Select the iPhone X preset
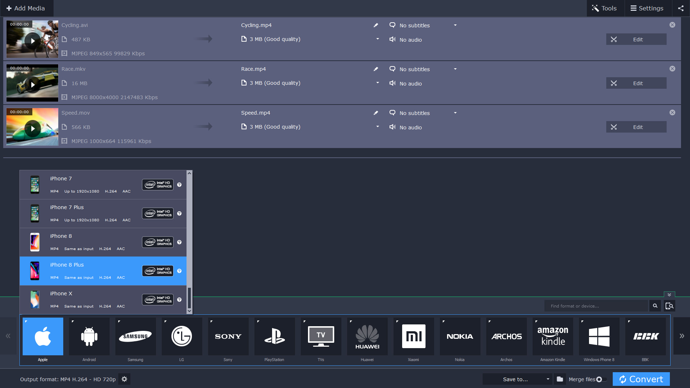This screenshot has width=690, height=388. [x=90, y=300]
